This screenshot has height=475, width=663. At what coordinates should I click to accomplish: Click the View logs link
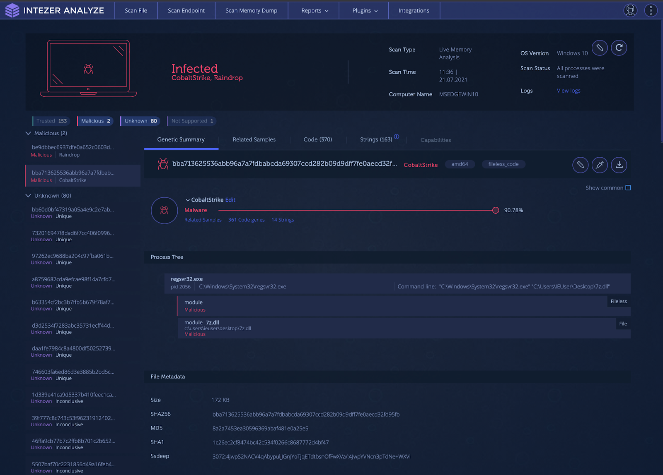tap(568, 91)
